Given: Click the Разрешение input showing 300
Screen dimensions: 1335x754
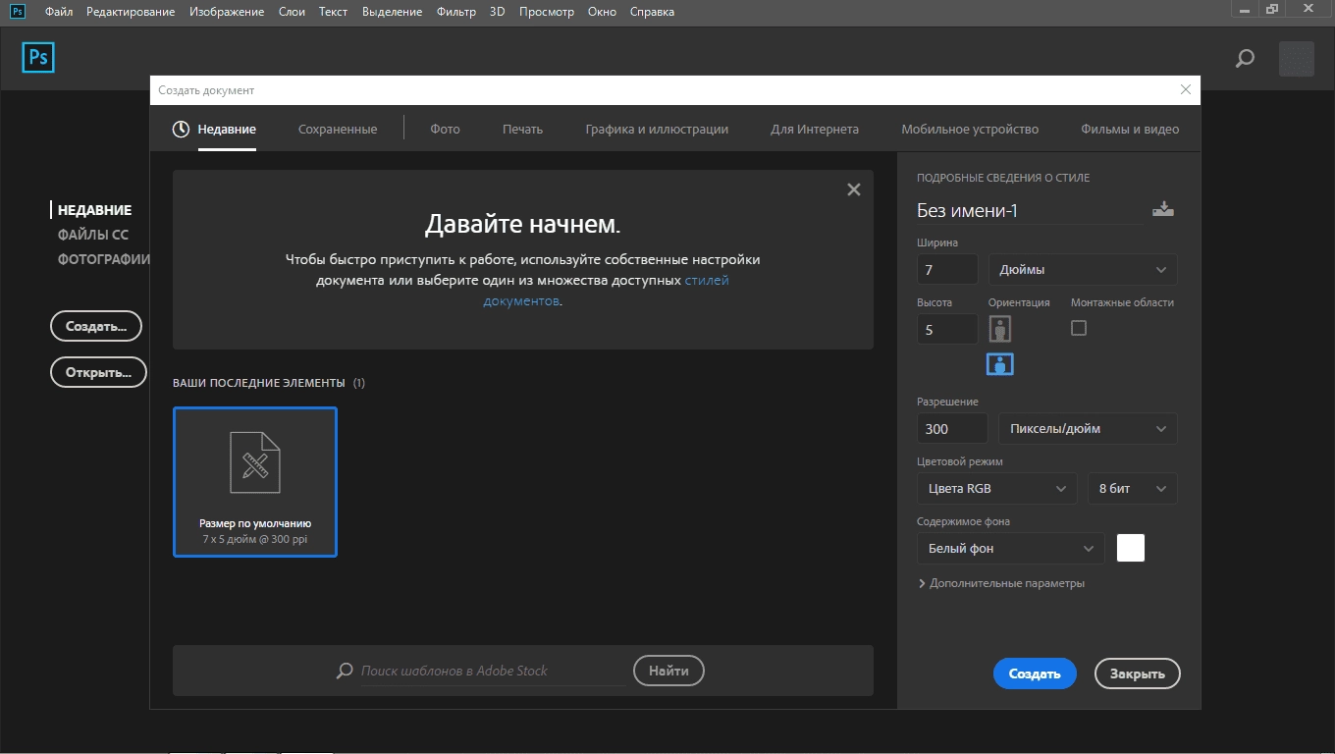Looking at the screenshot, I should 952,428.
